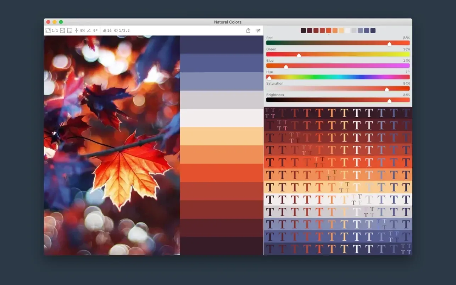The height and width of the screenshot is (285, 456).
Task: Select the split view layout icon
Action: (62, 30)
